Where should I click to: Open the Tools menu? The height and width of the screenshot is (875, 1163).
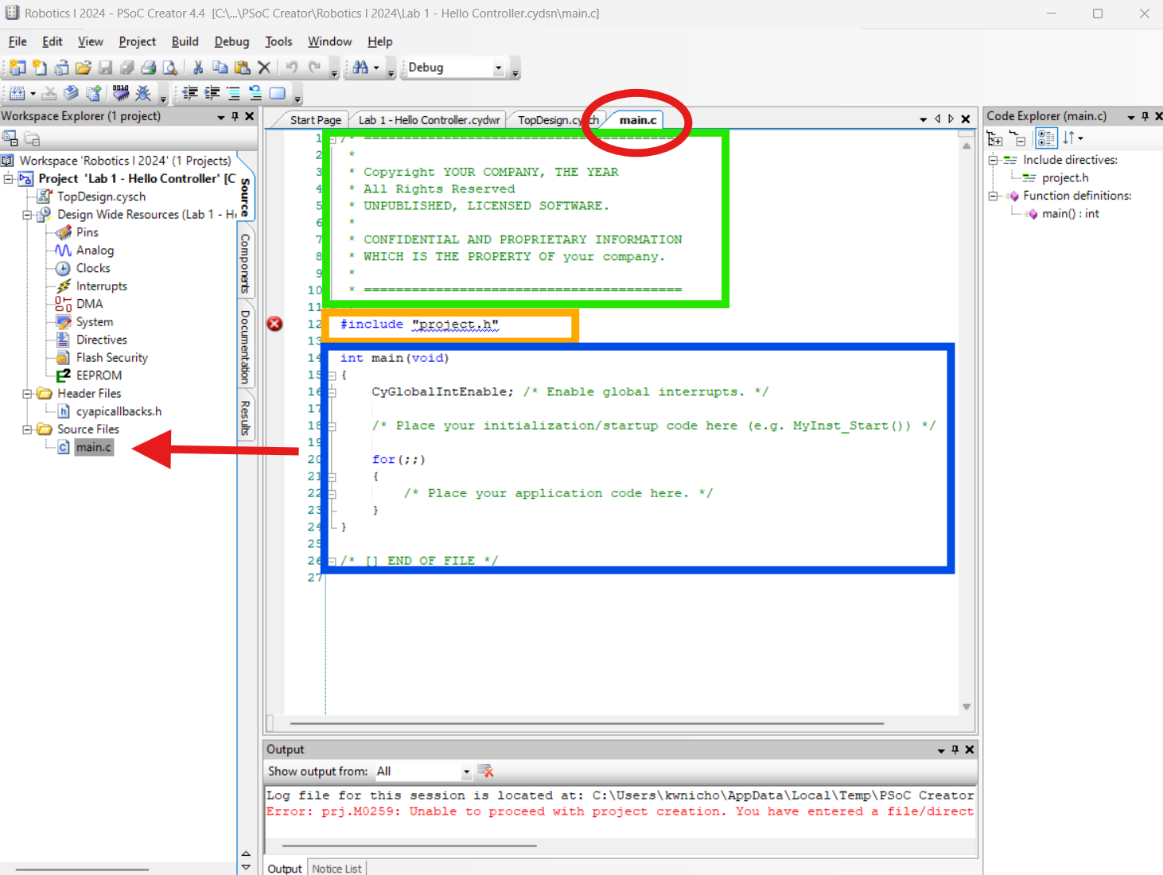tap(278, 41)
